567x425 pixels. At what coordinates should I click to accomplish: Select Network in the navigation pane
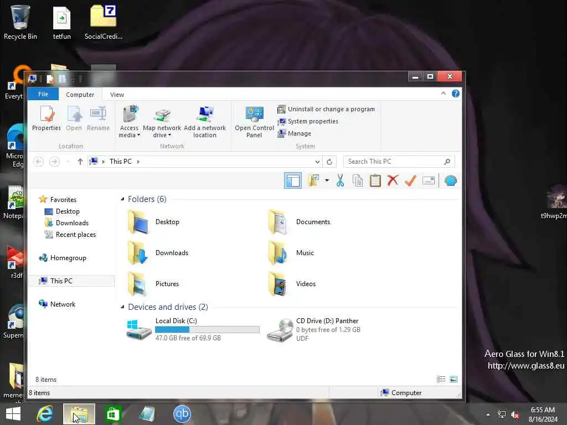(57, 304)
